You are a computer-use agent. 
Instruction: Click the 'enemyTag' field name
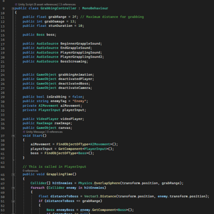click(58, 101)
